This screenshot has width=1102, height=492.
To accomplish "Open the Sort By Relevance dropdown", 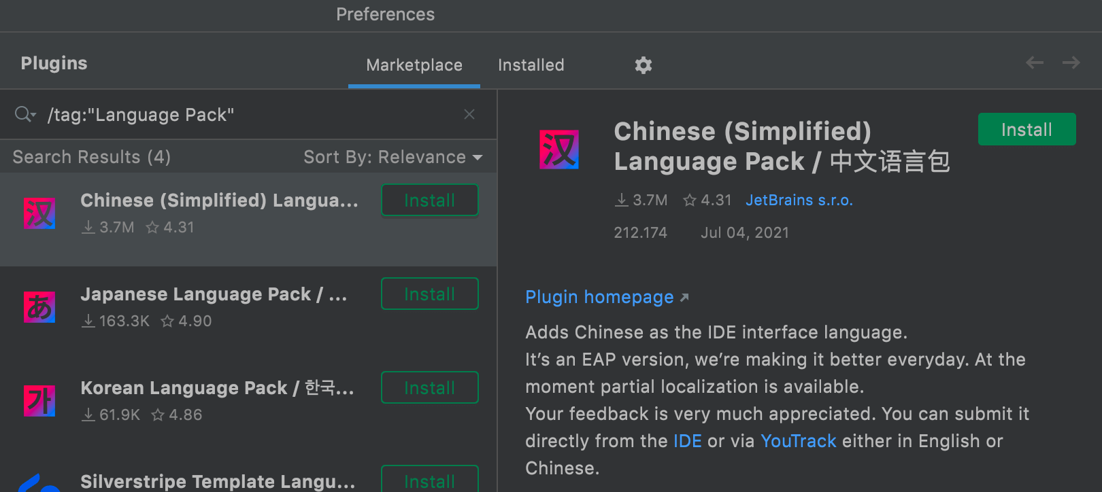I will click(x=393, y=157).
